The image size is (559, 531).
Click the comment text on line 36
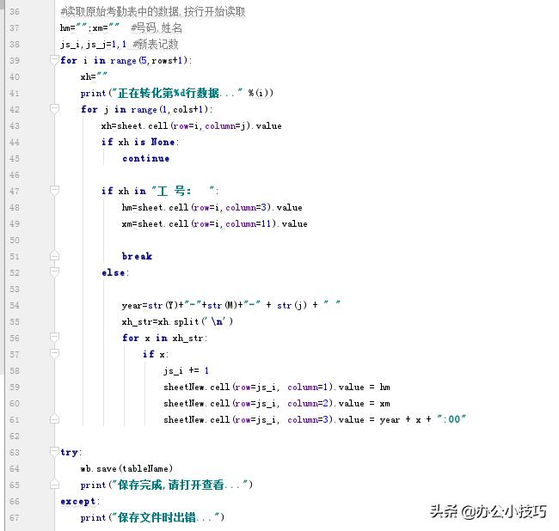tap(153, 12)
